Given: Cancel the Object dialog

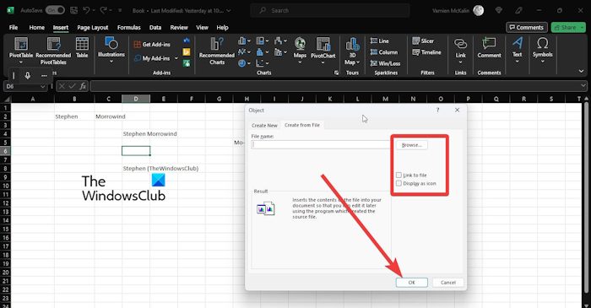Looking at the screenshot, I should click(447, 283).
